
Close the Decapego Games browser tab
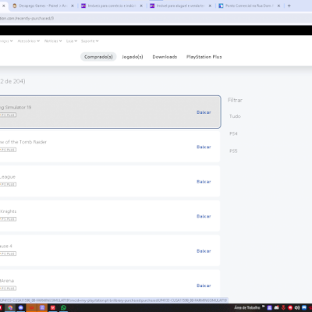click(x=73, y=5)
